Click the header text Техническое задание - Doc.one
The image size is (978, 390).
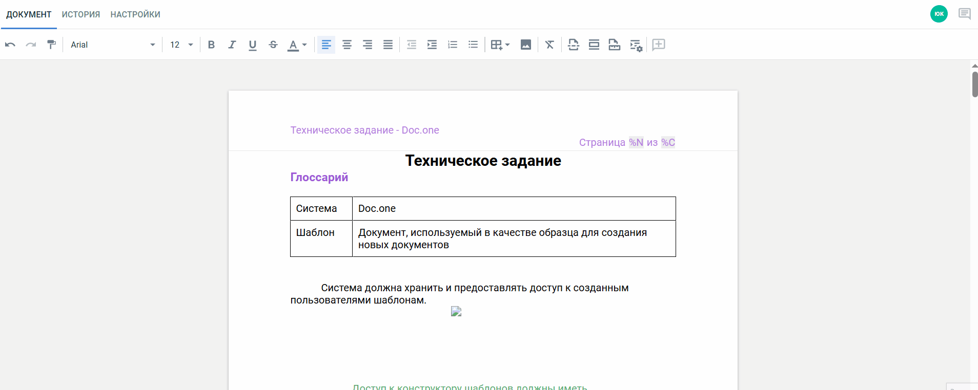[364, 130]
